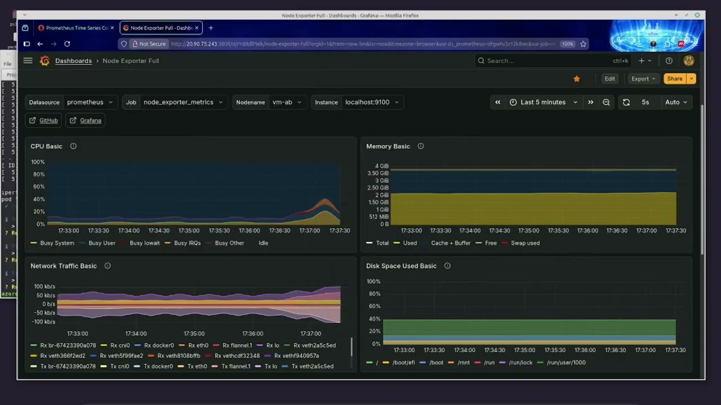Screen dimensions: 721x405
Task: Open the user profile avatar
Action: pos(688,61)
